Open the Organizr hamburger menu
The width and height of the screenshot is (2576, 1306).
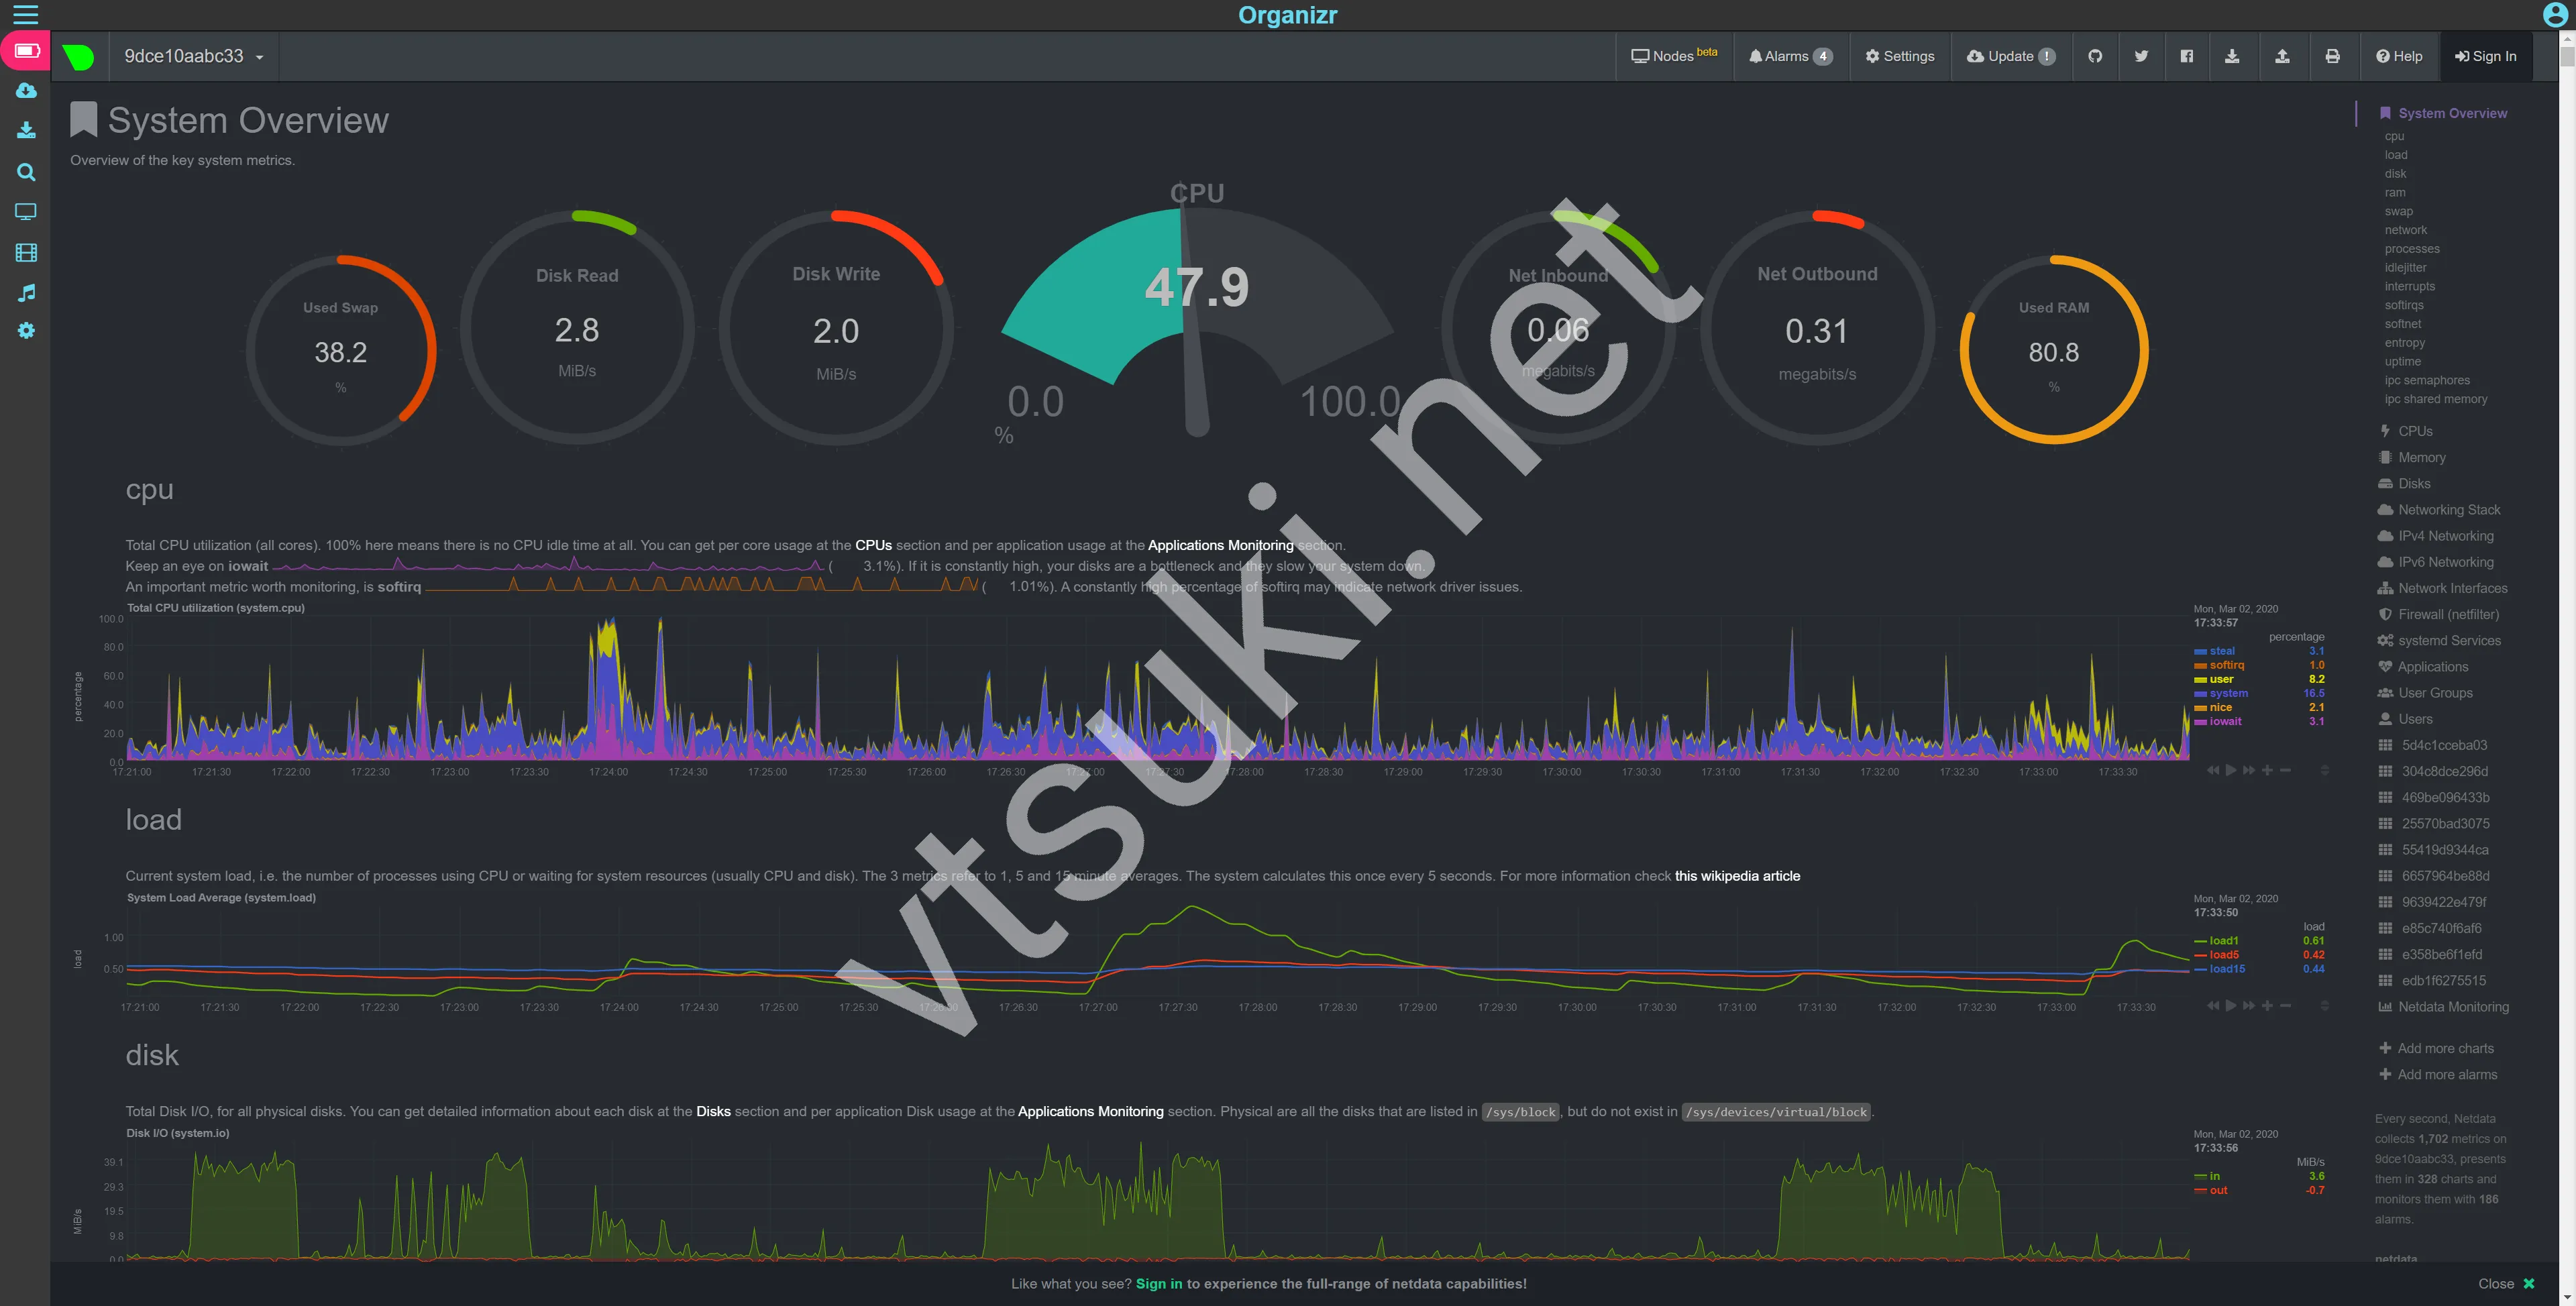coord(25,14)
